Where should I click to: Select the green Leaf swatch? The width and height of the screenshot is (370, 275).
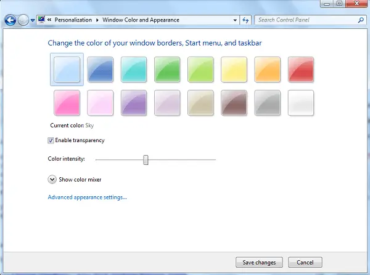coord(167,70)
